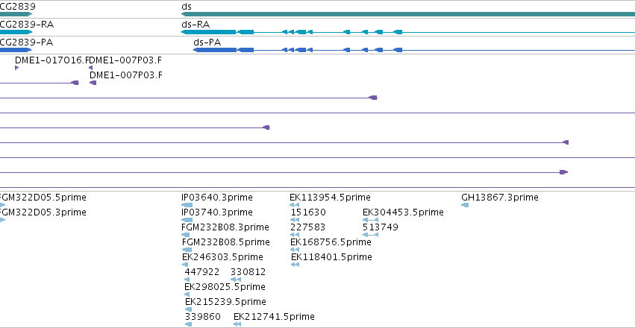Click the ds-PA protein label
635x328 pixels.
(207, 42)
